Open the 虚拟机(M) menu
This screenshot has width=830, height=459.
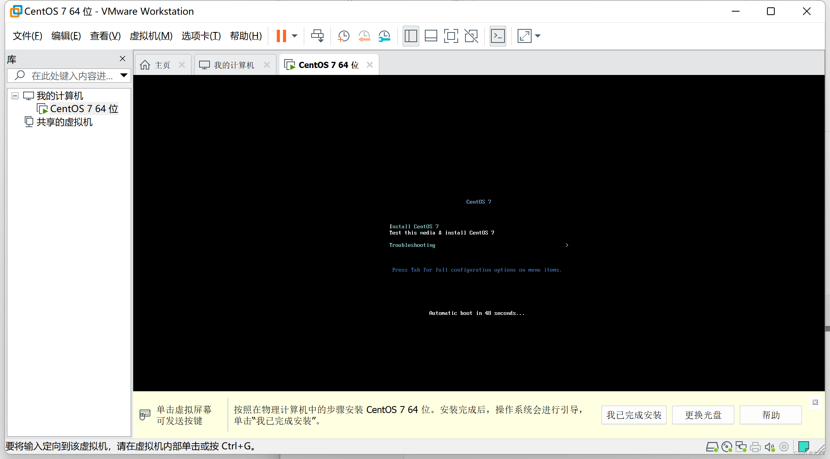click(151, 36)
